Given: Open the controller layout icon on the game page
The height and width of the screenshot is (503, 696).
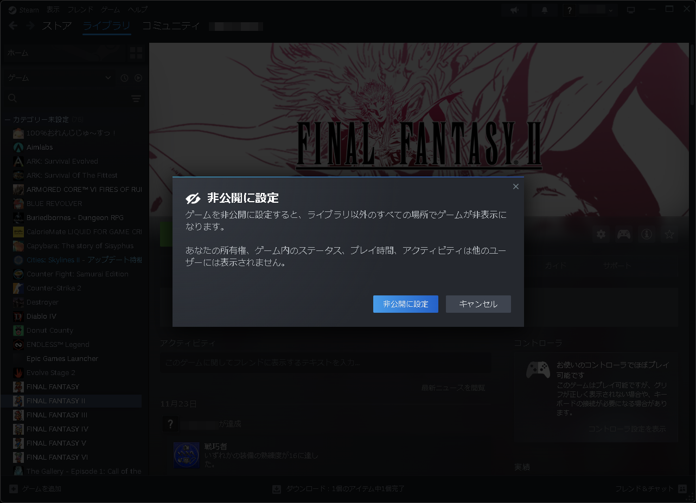Looking at the screenshot, I should tap(624, 234).
